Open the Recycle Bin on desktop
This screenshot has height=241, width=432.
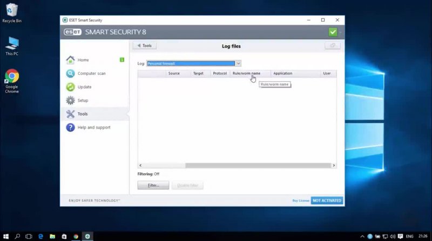(12, 10)
